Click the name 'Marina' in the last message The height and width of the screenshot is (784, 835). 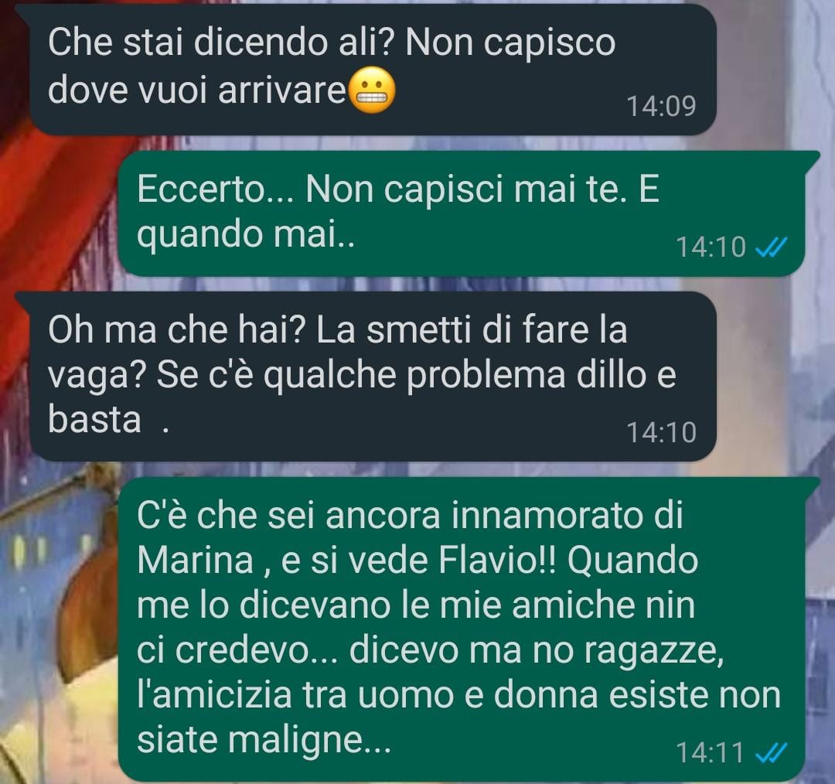pos(195,561)
